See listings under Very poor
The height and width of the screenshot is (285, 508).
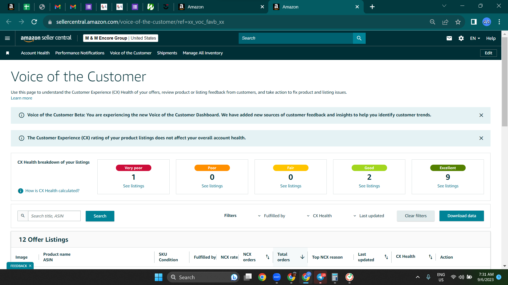(134, 186)
